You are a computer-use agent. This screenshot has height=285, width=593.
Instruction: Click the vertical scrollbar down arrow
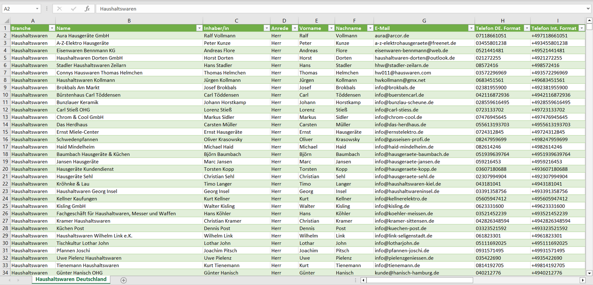click(589, 273)
